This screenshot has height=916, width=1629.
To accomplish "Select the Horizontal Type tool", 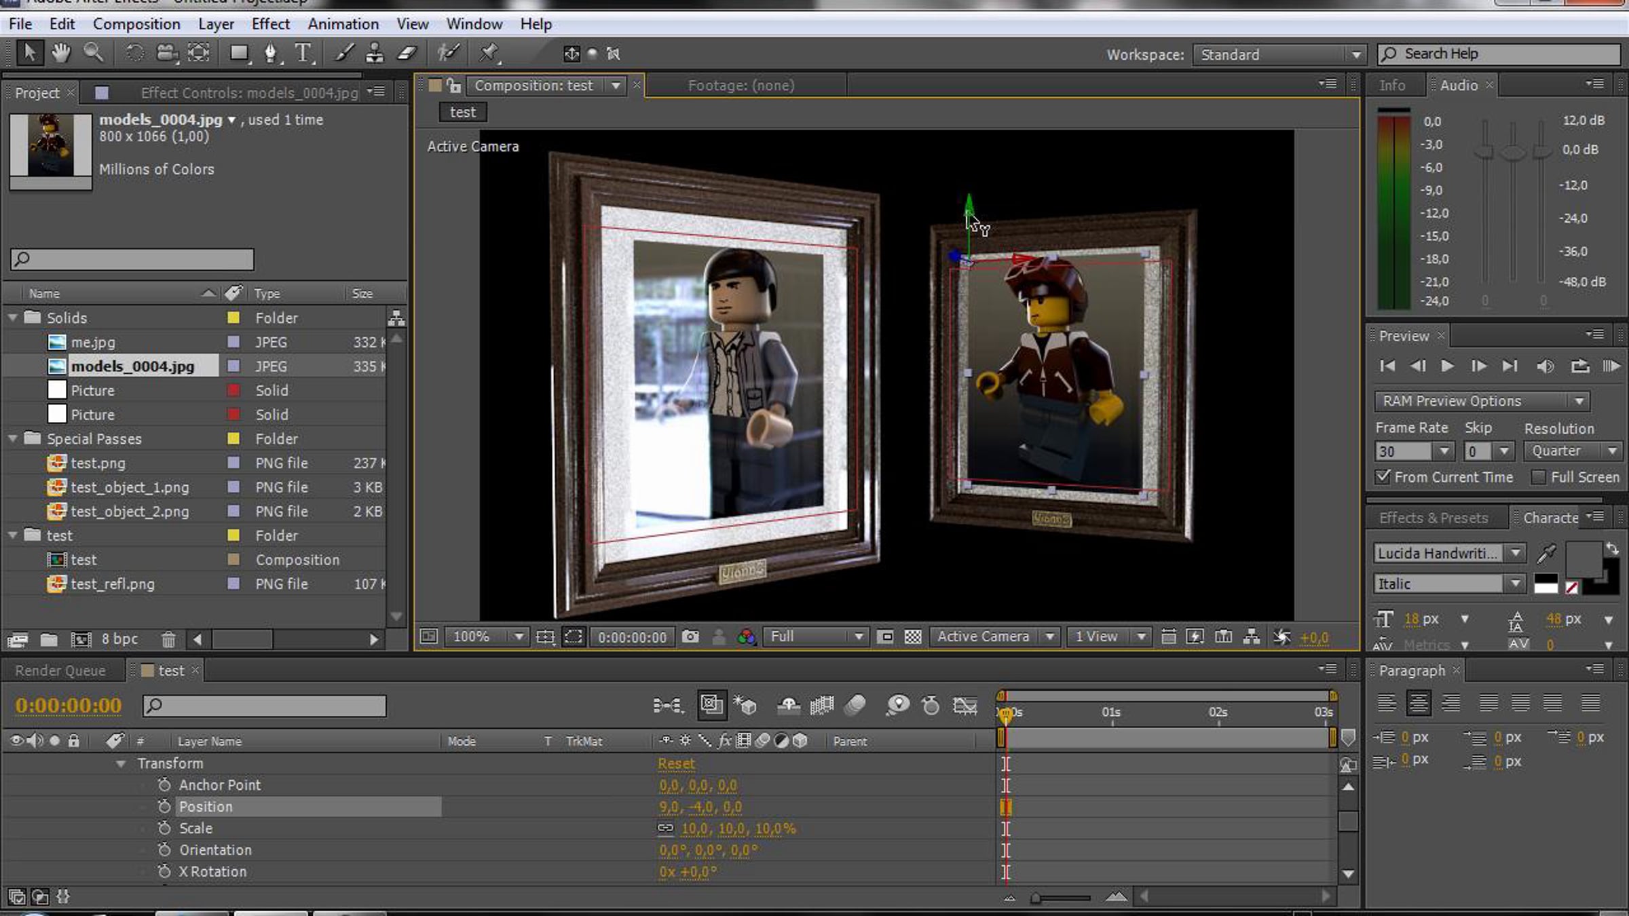I will point(303,53).
